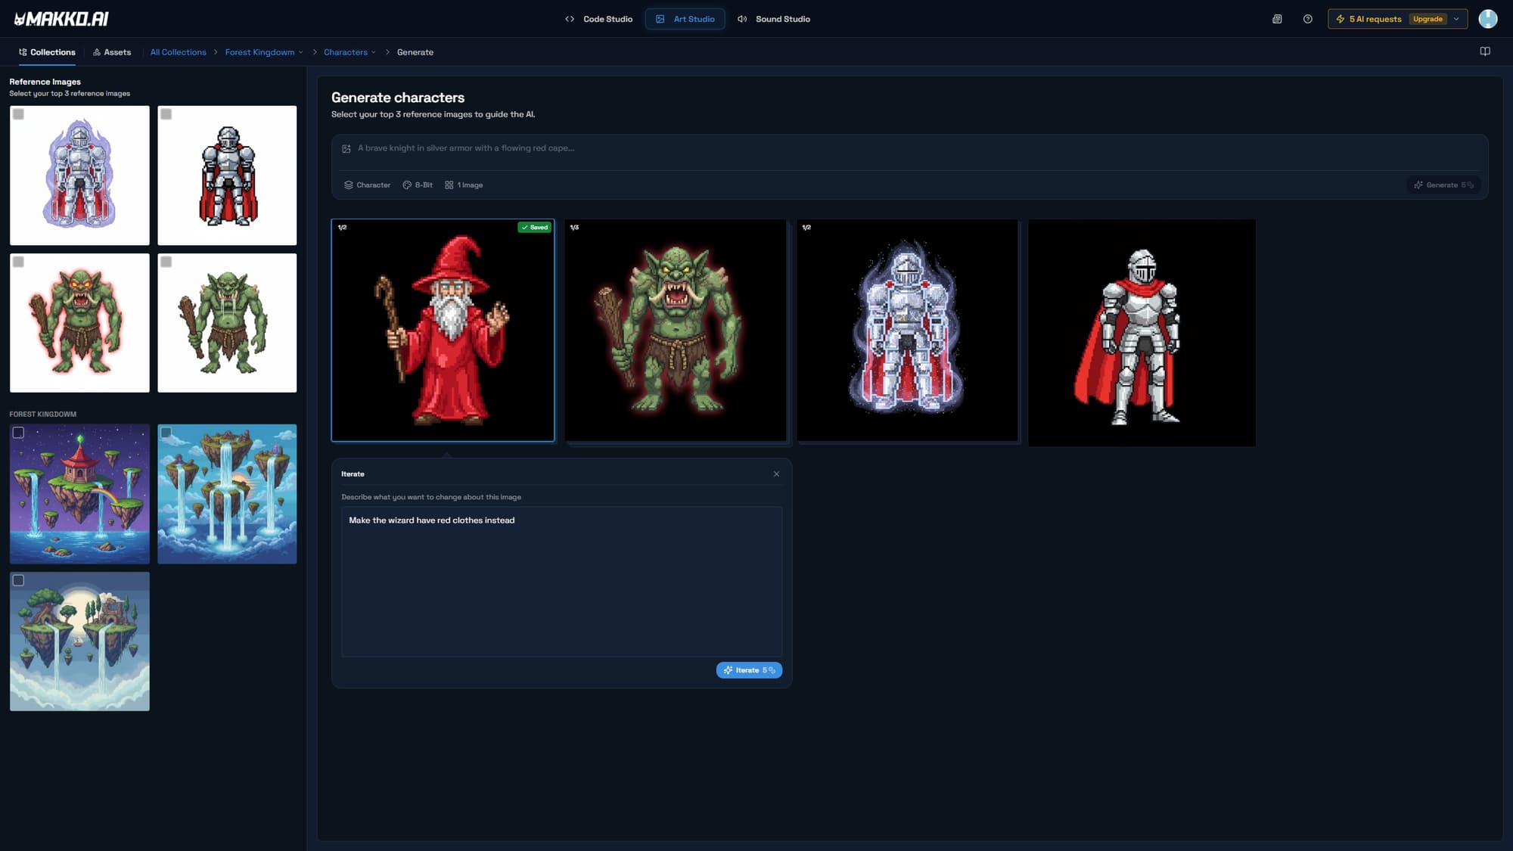Open the documentation book icon
The height and width of the screenshot is (851, 1513).
point(1484,51)
